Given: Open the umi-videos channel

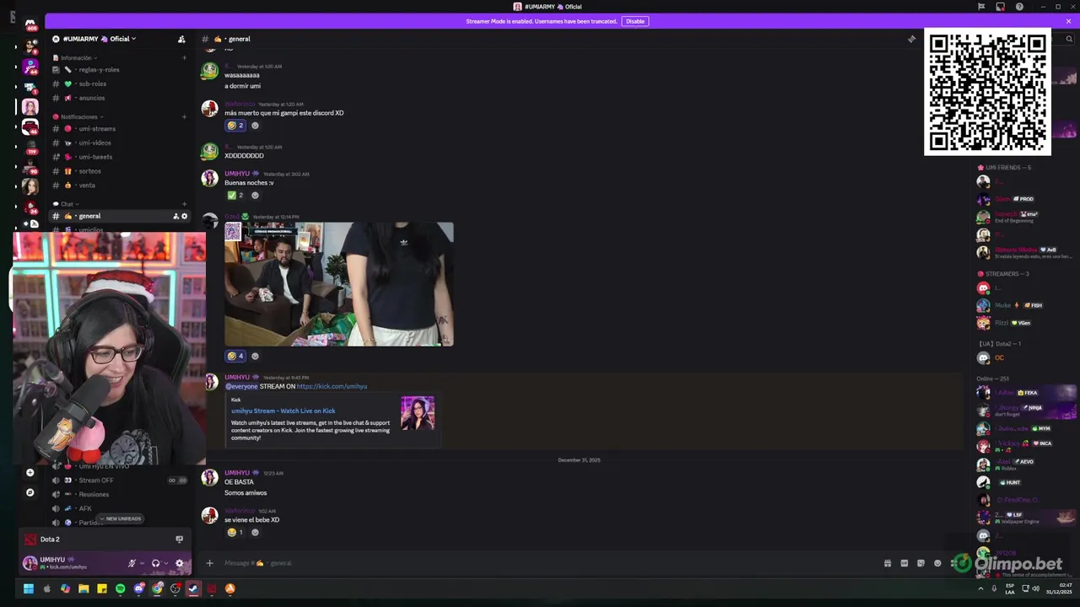Looking at the screenshot, I should 118,143.
